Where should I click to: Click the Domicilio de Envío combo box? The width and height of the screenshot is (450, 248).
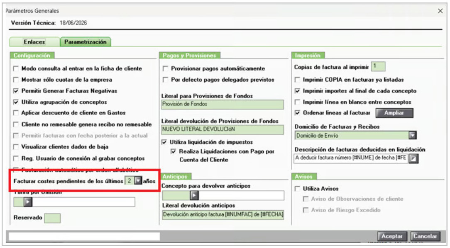(355, 135)
